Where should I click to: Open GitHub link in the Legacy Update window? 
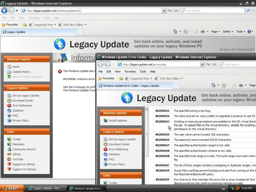[x=16, y=154]
